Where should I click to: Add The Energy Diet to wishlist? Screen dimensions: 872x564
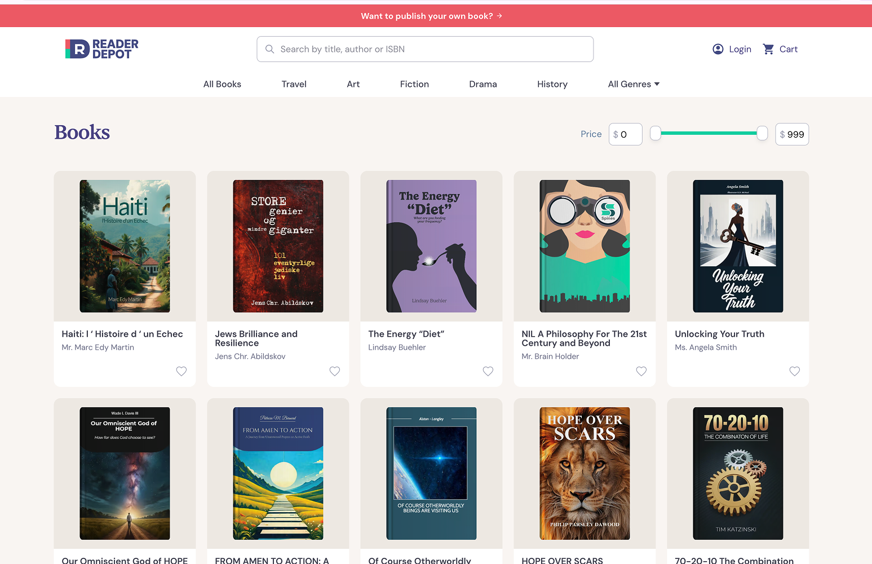click(488, 371)
